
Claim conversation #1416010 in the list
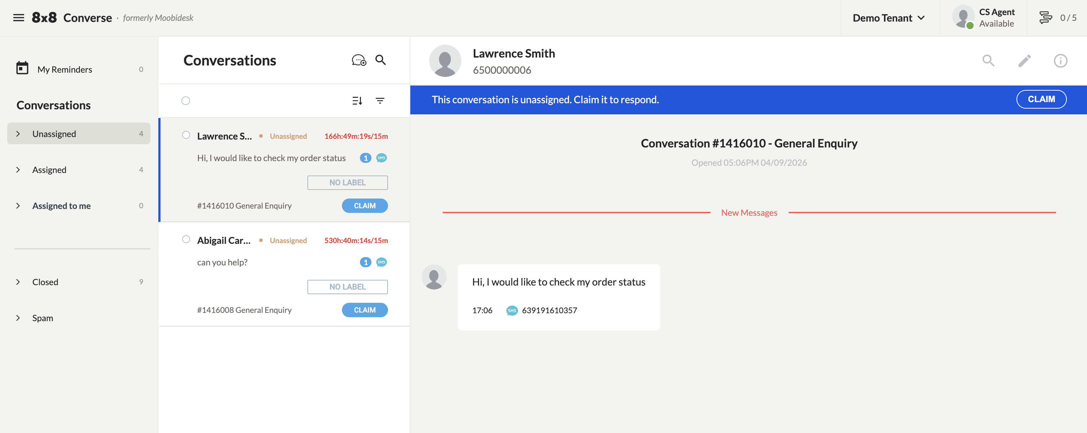coord(365,205)
